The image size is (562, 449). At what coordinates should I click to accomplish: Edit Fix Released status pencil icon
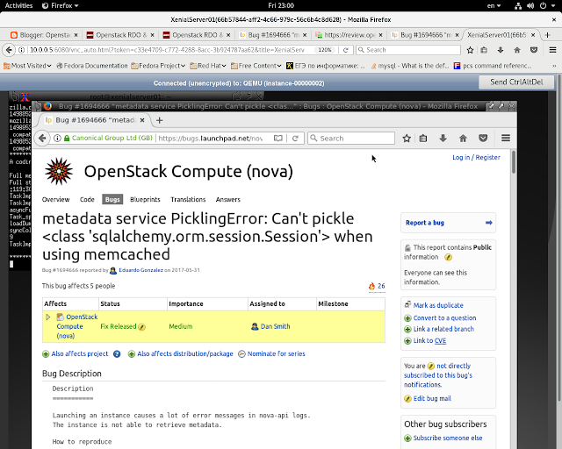point(142,326)
